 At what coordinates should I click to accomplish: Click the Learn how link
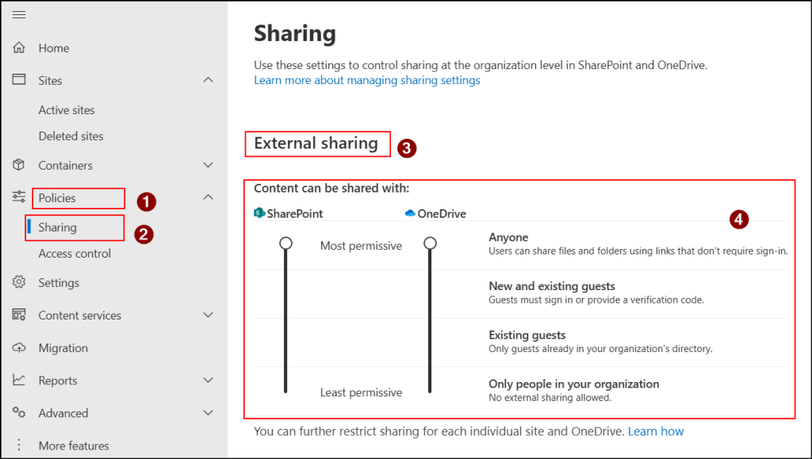pos(656,431)
